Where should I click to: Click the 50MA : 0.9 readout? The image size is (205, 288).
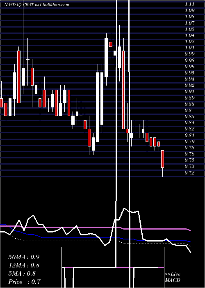[x=24, y=257]
